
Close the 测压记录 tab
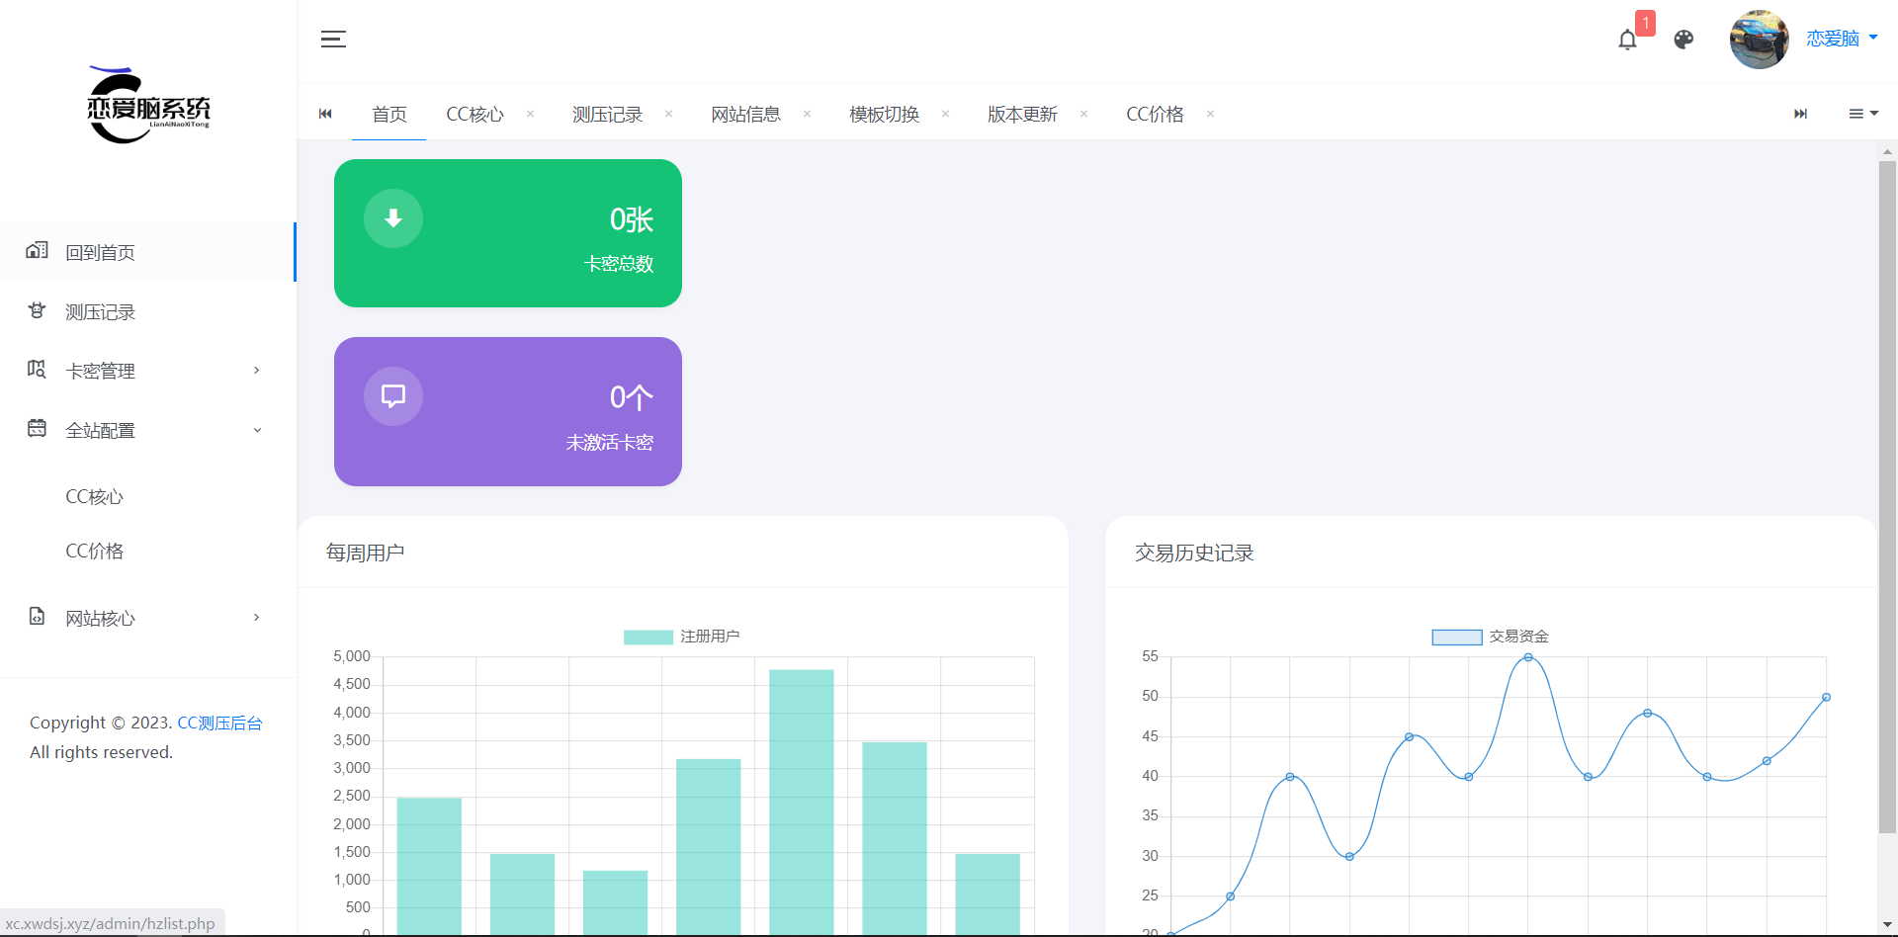tap(668, 114)
